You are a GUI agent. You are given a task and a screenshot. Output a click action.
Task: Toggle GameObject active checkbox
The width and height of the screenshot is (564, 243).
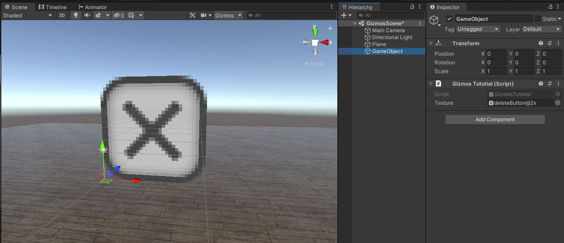click(449, 19)
